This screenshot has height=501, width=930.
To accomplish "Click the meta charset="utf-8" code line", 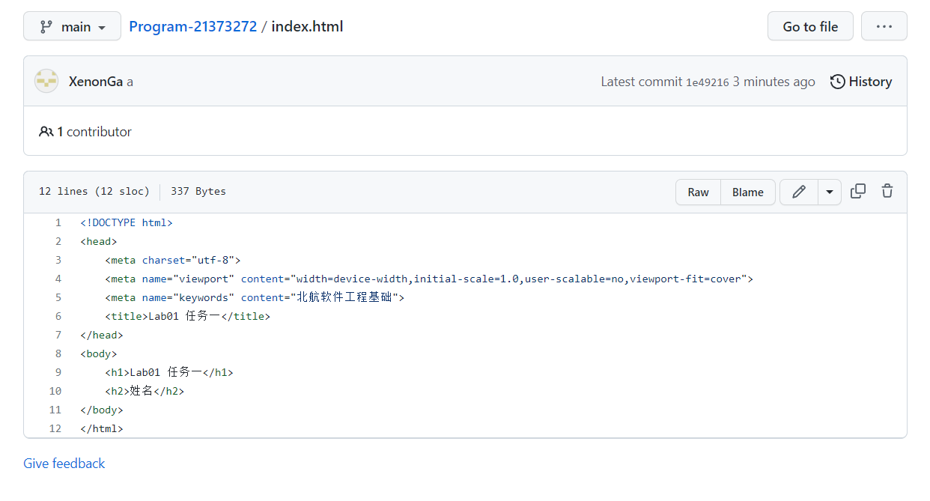I will tap(173, 260).
